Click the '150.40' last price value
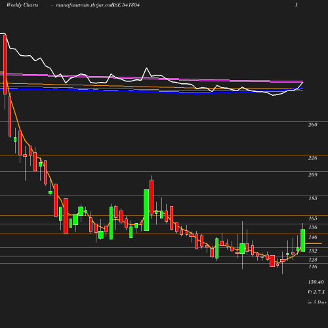 tap(316, 282)
